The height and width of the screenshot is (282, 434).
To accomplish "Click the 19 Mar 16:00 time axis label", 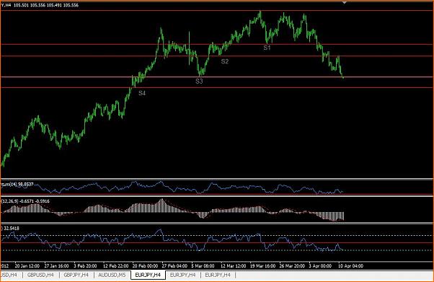I will (x=262, y=266).
